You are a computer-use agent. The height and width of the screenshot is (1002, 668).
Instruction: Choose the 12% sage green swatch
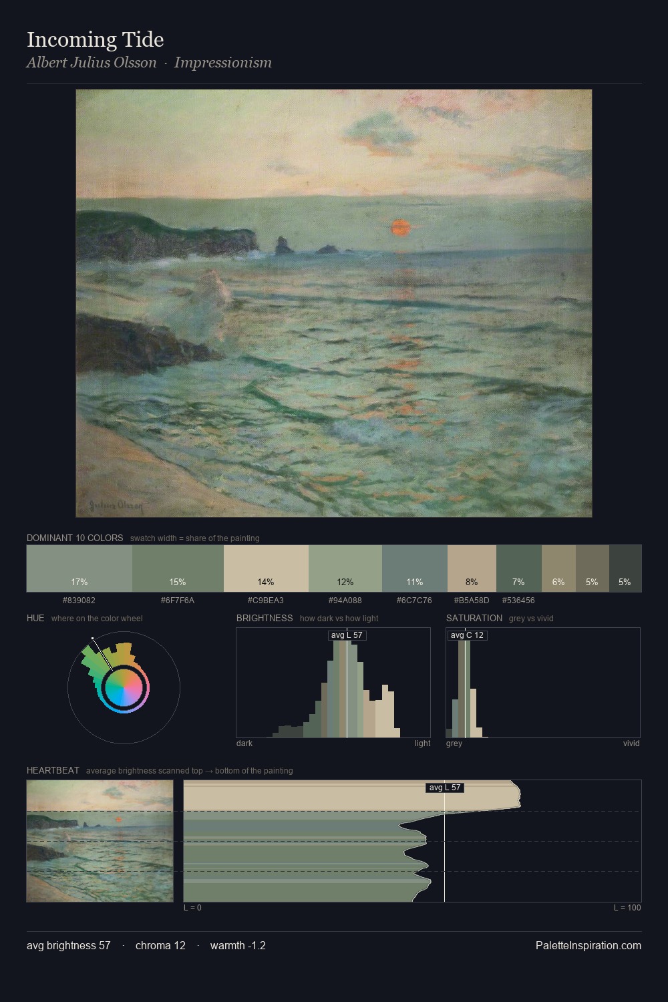click(x=345, y=568)
